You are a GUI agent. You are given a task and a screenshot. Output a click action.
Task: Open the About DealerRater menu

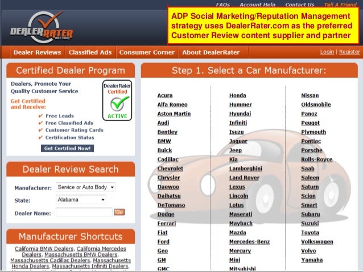tap(211, 52)
